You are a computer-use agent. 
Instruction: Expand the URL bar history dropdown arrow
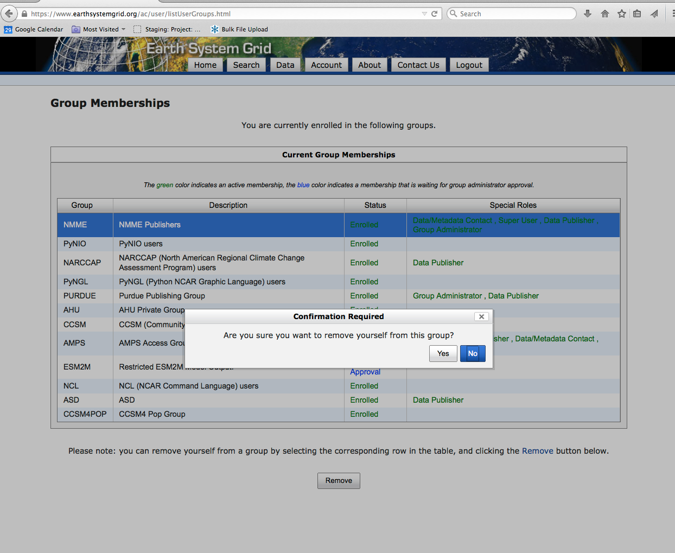point(424,14)
